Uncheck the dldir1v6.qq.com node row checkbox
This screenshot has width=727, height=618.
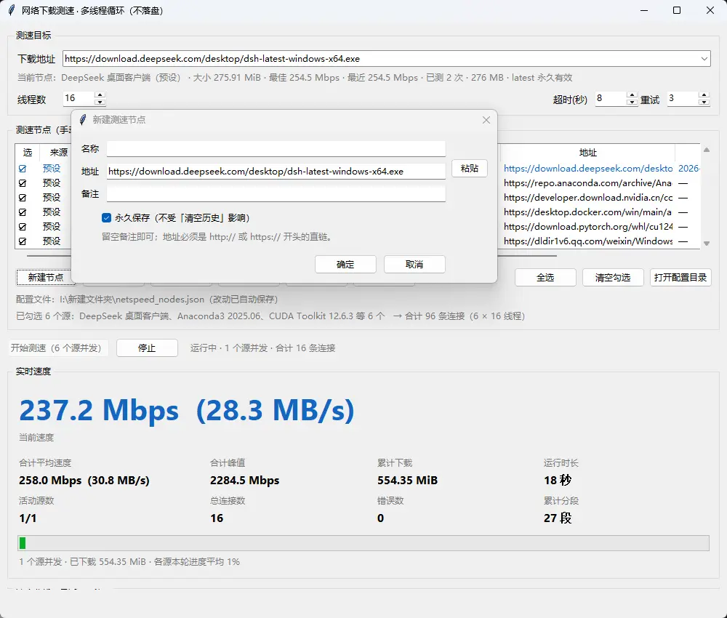(23, 241)
